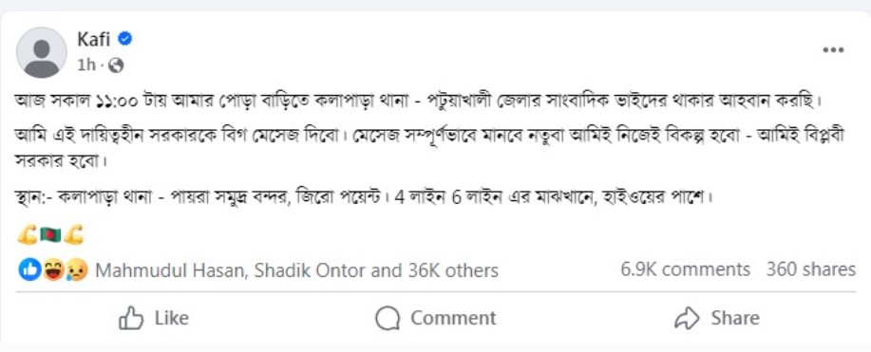The image size is (871, 352).
Task: Click the second flexed bicep emoji after flag
Action: (73, 236)
